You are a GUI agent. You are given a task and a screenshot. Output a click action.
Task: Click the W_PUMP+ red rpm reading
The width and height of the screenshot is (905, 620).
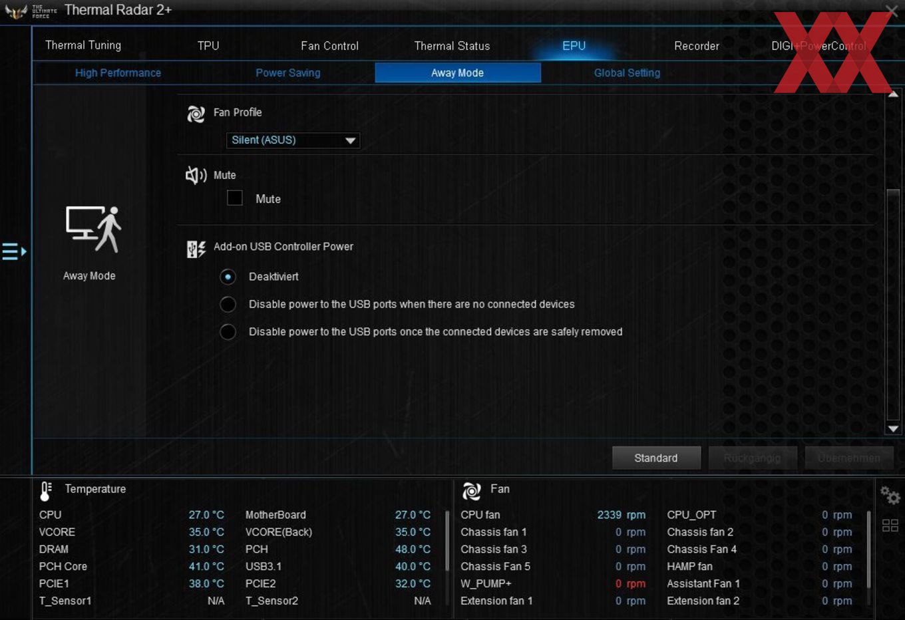630,584
